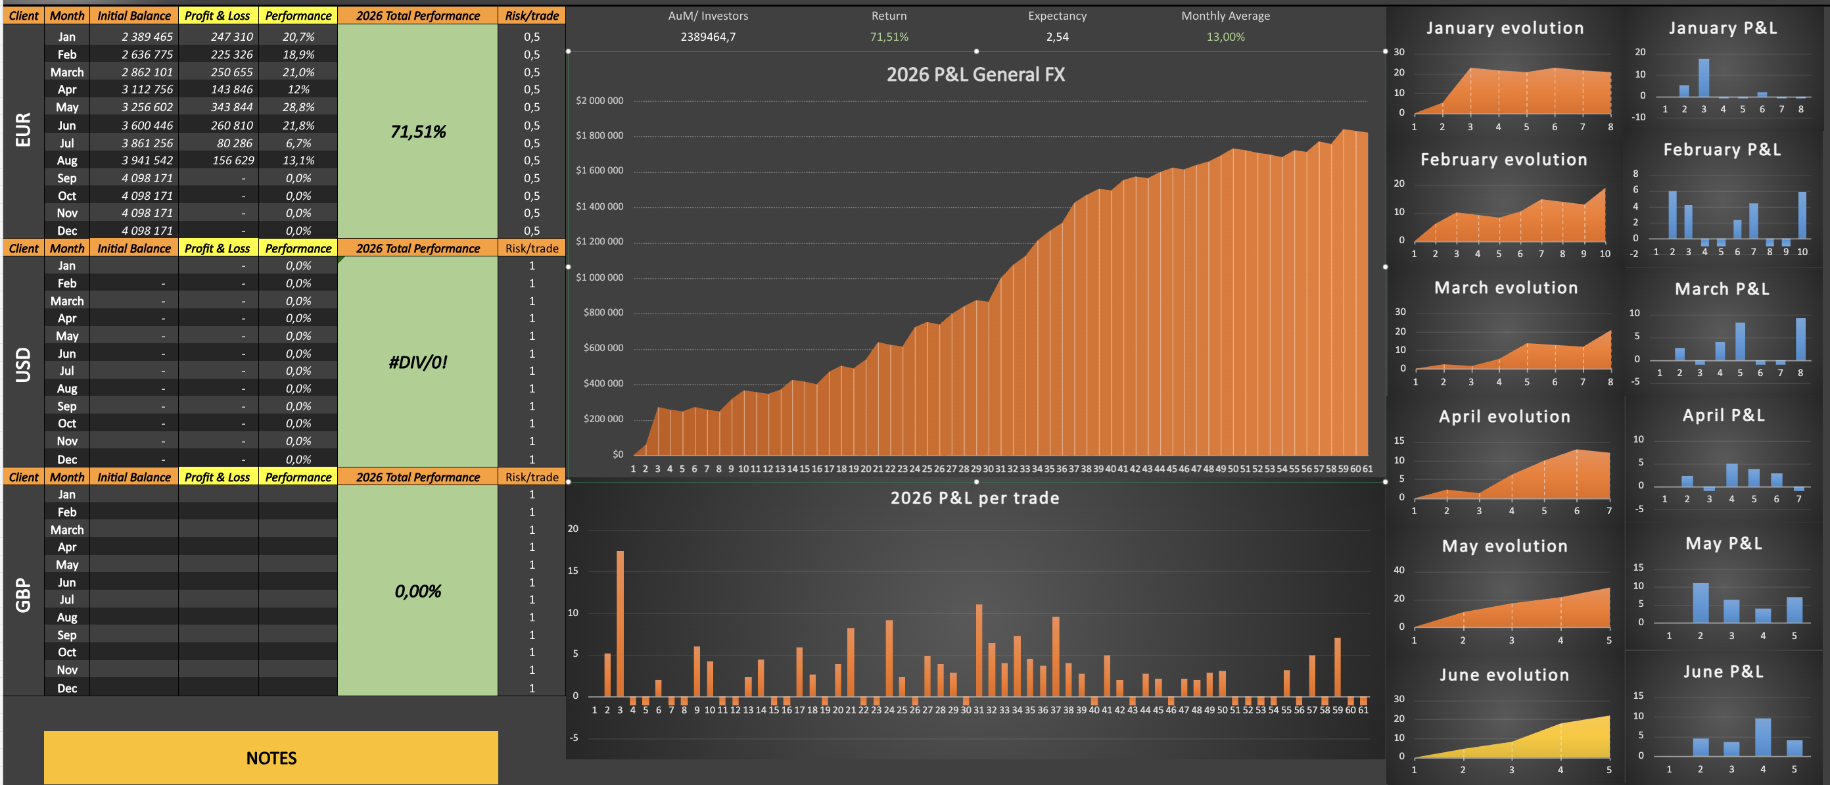Select EUR Aug initial balance 3 941 542
This screenshot has width=1830, height=785.
133,160
